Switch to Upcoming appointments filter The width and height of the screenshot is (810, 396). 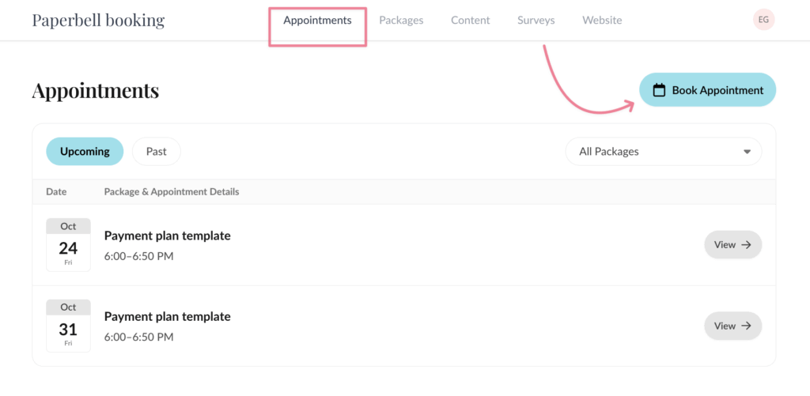coord(85,151)
